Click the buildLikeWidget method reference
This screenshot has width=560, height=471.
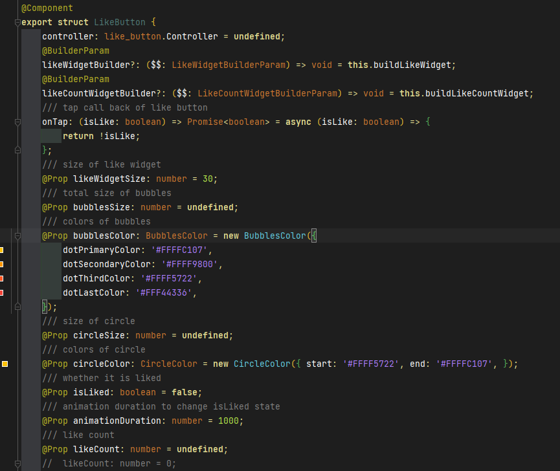click(x=412, y=65)
